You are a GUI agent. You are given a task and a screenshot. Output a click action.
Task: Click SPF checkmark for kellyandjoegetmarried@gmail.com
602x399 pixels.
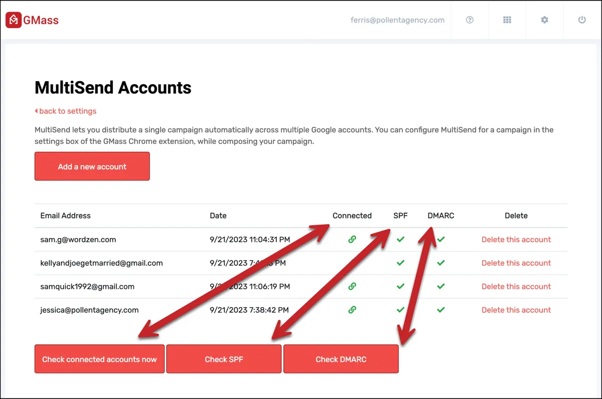[x=400, y=263]
